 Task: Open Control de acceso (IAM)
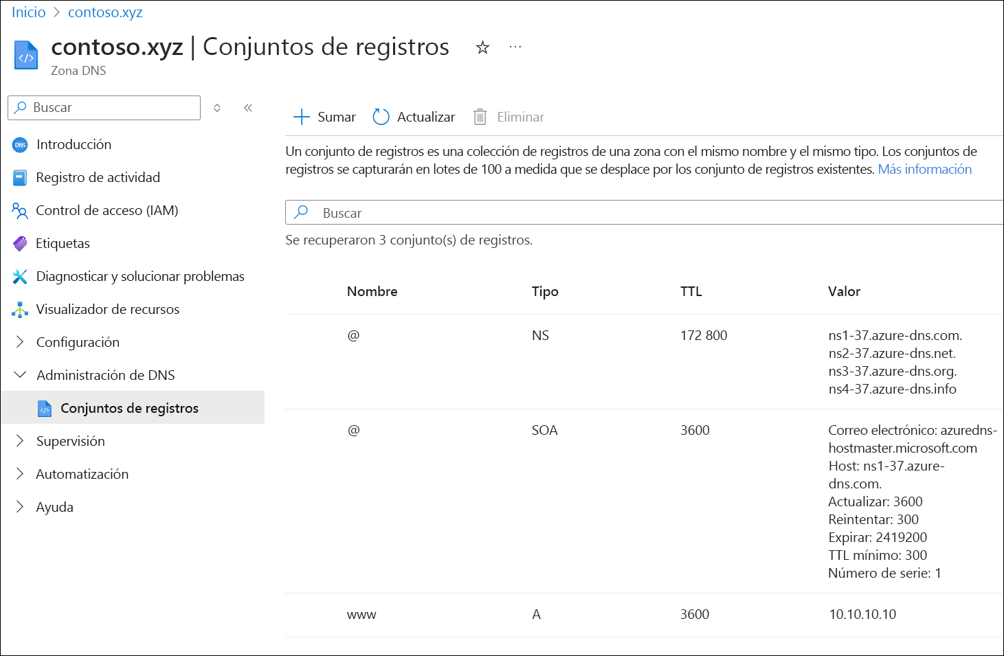tap(107, 210)
